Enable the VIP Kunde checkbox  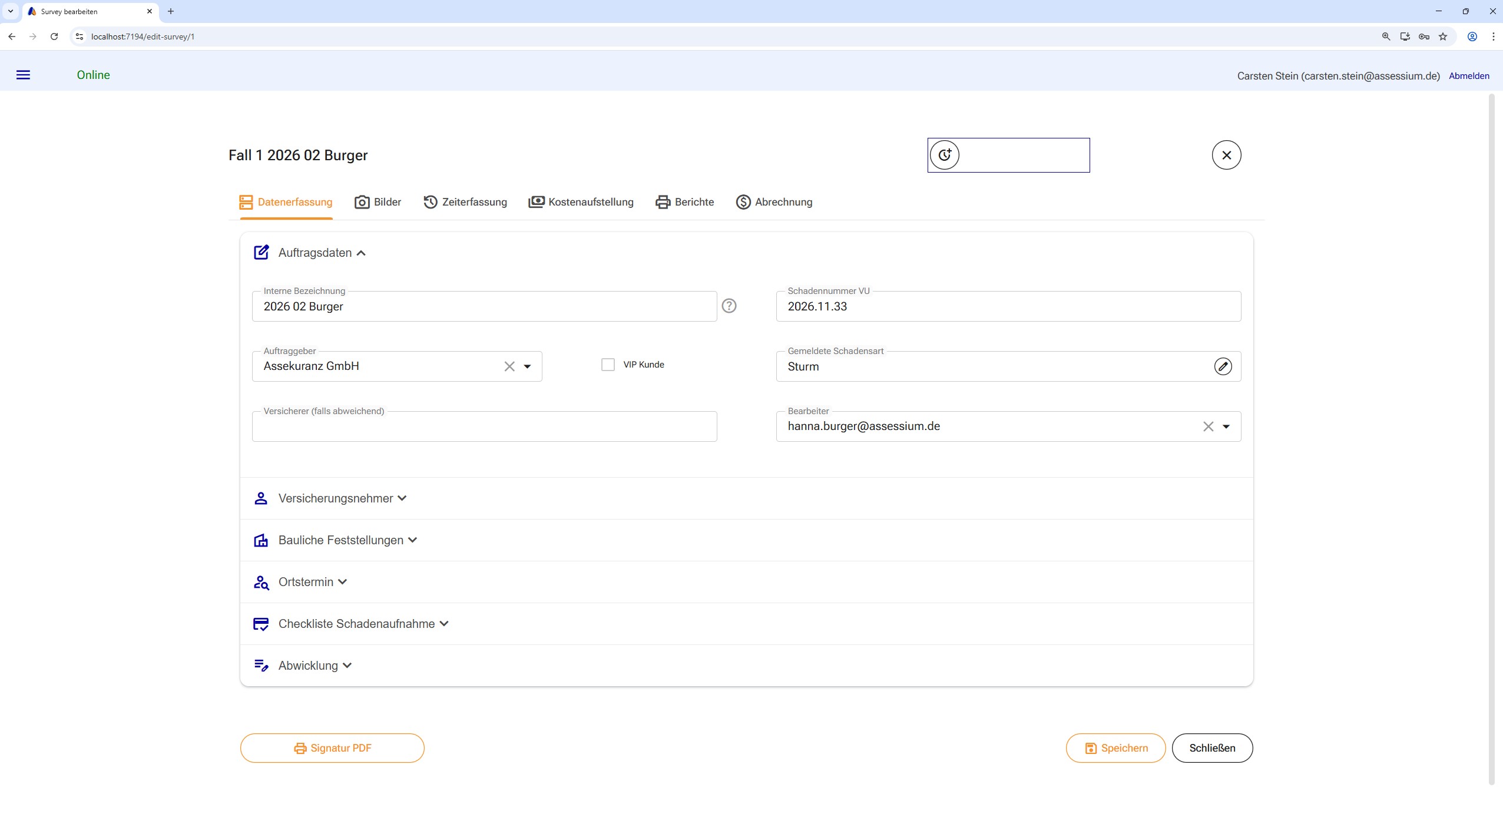click(x=608, y=365)
